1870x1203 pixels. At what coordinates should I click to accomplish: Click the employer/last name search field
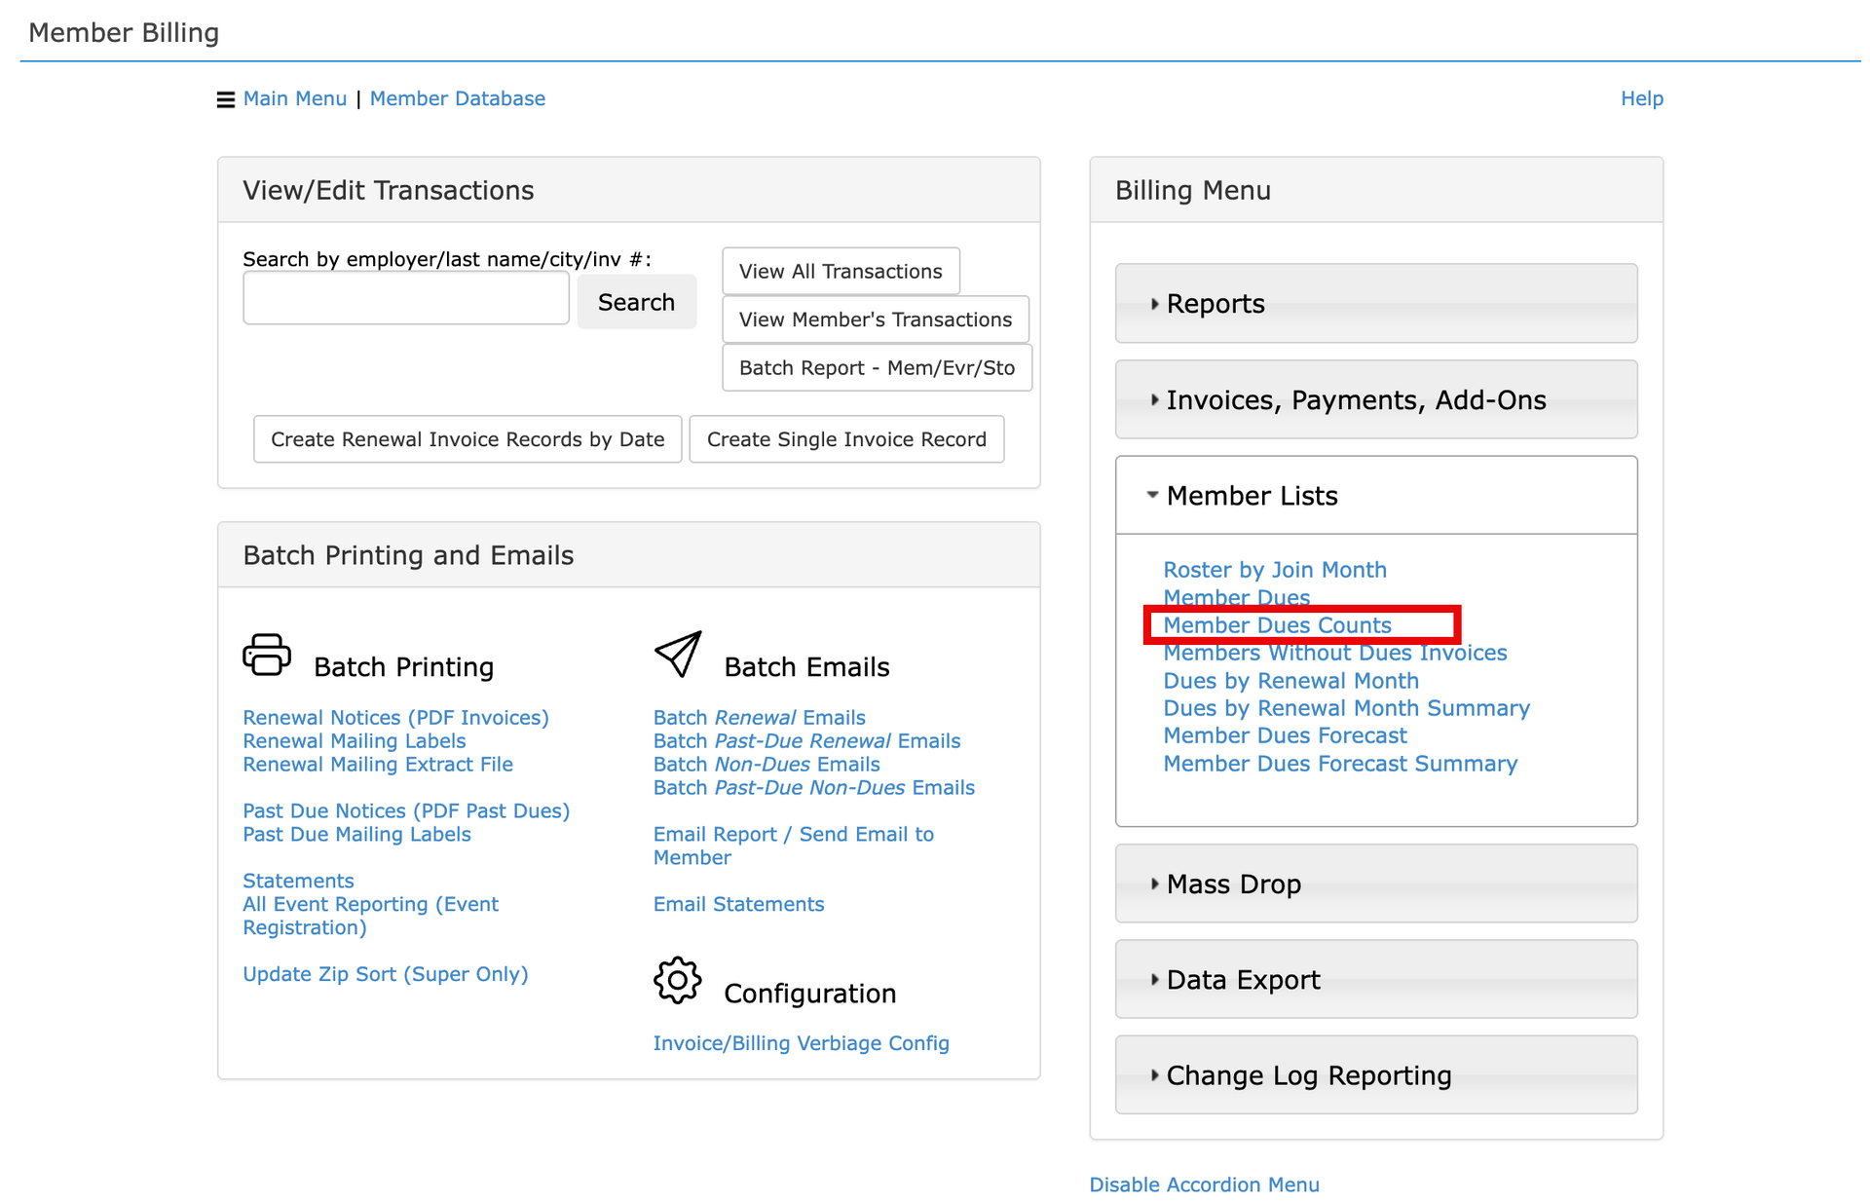pyautogui.click(x=406, y=299)
